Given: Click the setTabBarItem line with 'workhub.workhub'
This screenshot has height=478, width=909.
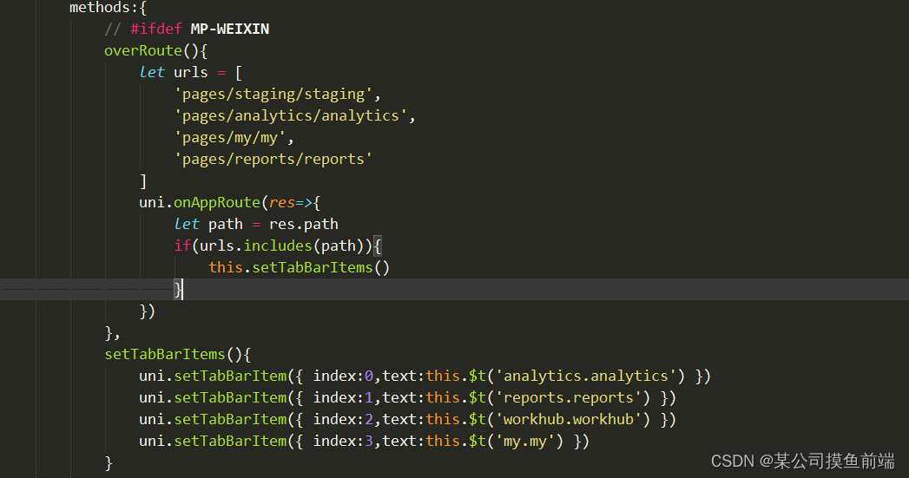Looking at the screenshot, I should 407,420.
